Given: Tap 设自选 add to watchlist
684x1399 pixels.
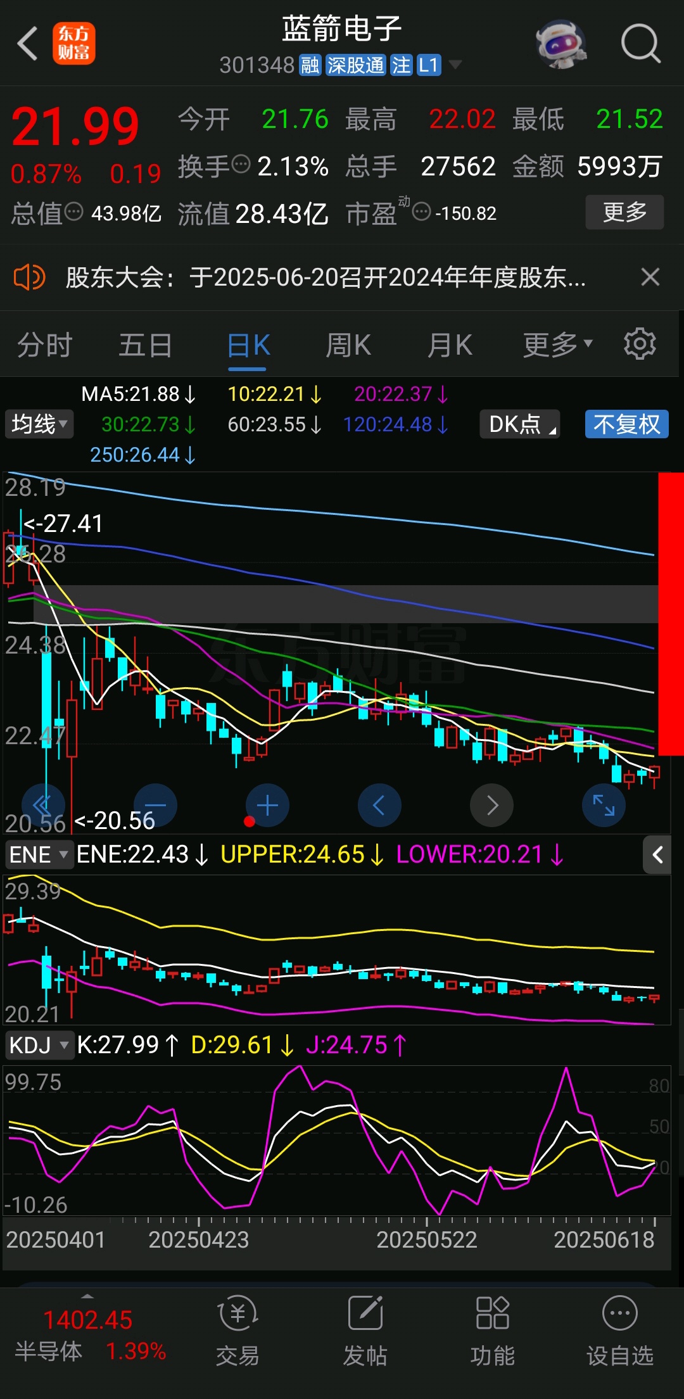Looking at the screenshot, I should (x=619, y=1331).
